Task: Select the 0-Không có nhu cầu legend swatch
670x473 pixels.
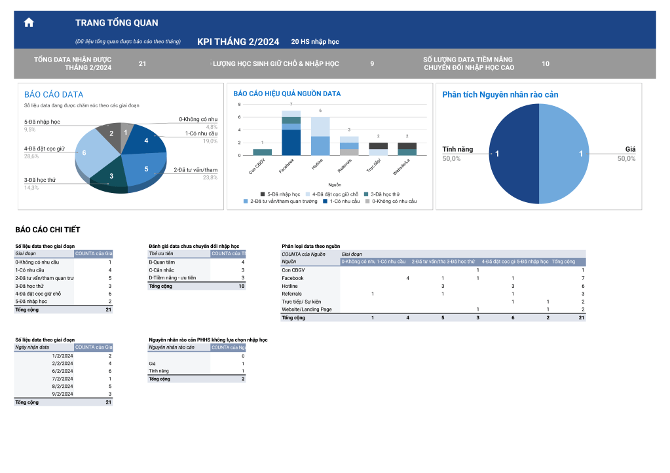Action: (x=367, y=201)
